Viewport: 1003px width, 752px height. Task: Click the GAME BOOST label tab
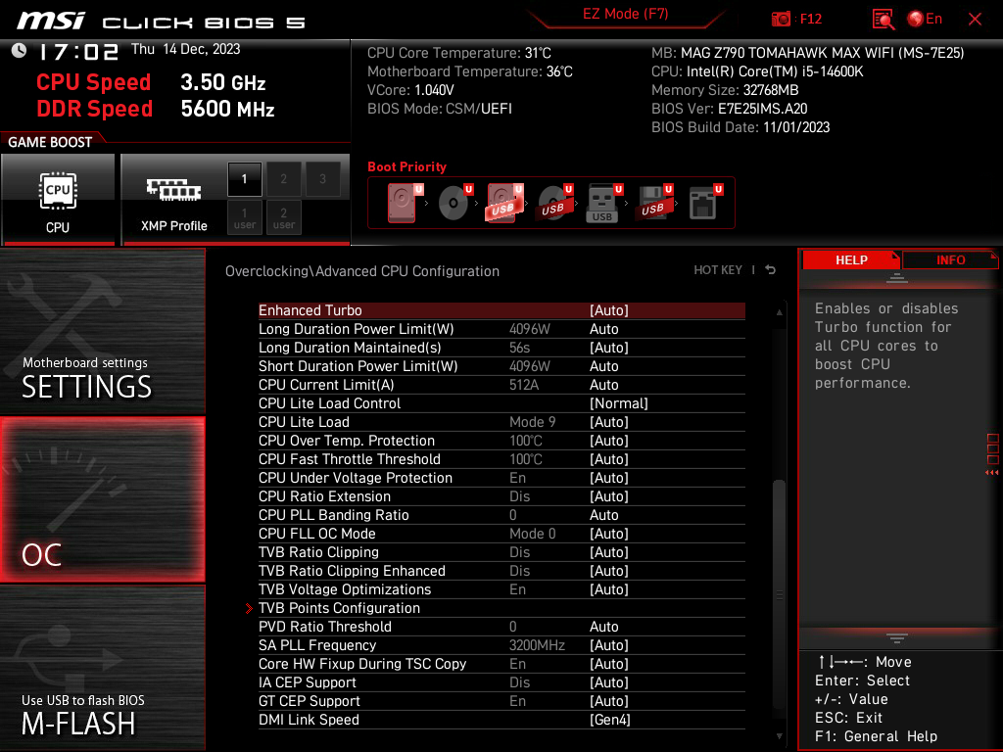50,142
